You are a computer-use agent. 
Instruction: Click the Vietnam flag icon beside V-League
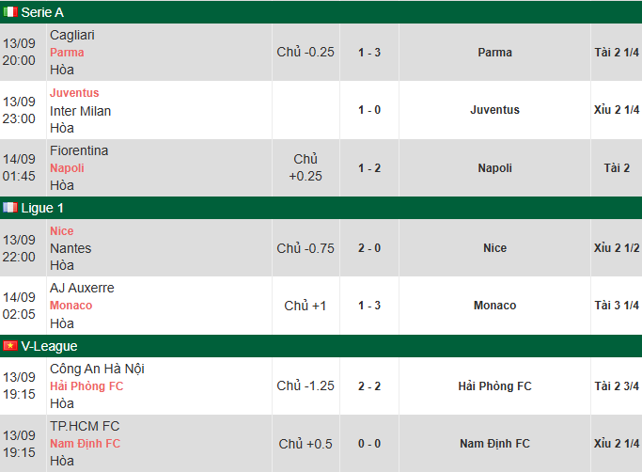pyautogui.click(x=9, y=346)
